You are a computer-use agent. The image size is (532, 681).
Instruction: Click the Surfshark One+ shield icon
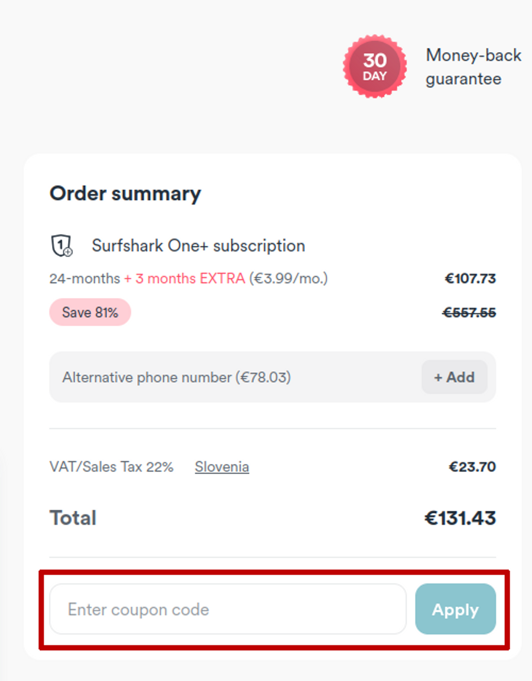tap(61, 245)
